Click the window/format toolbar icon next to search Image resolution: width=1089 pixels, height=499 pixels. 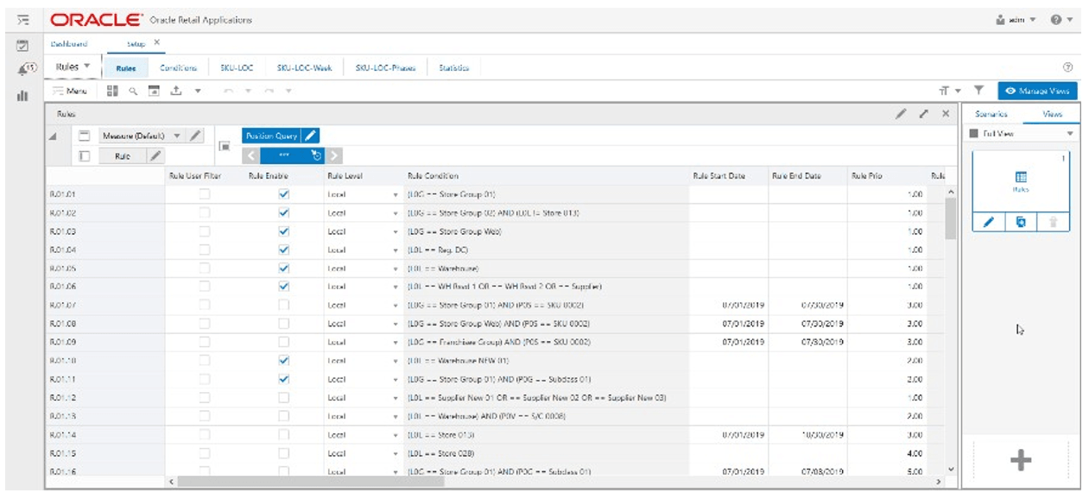pyautogui.click(x=154, y=90)
